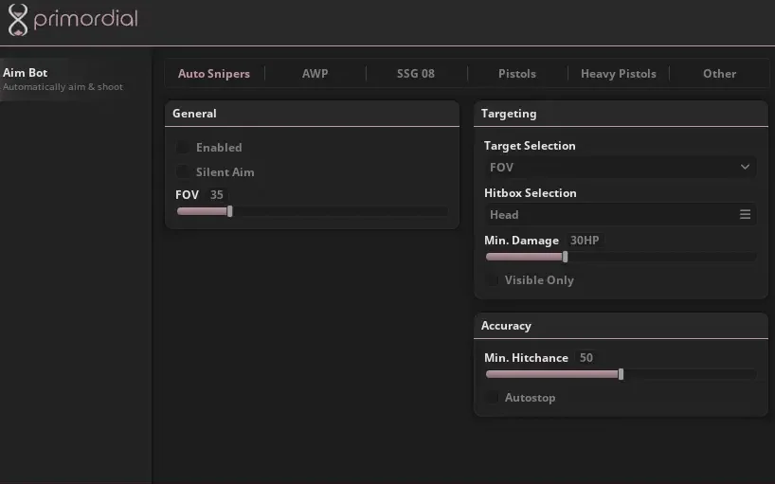Open the Aim Bot sidebar section
775x484 pixels.
(x=26, y=73)
